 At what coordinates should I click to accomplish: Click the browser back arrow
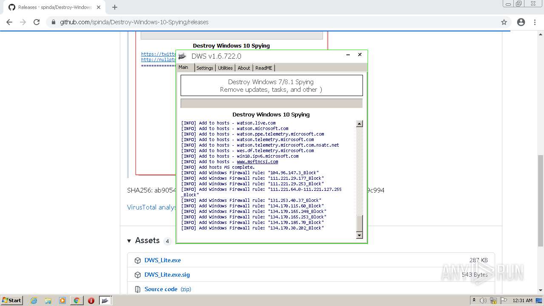pyautogui.click(x=9, y=22)
